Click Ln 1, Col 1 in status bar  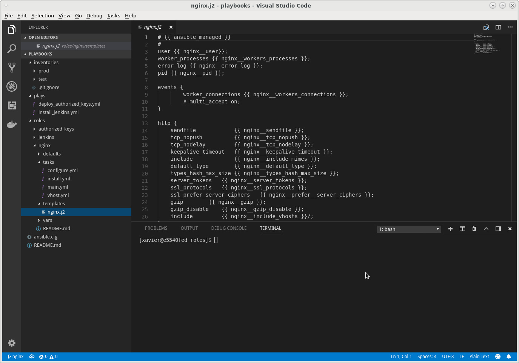(x=401, y=357)
